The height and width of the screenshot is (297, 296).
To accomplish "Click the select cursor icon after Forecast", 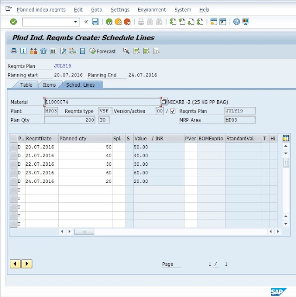I will click(x=126, y=51).
